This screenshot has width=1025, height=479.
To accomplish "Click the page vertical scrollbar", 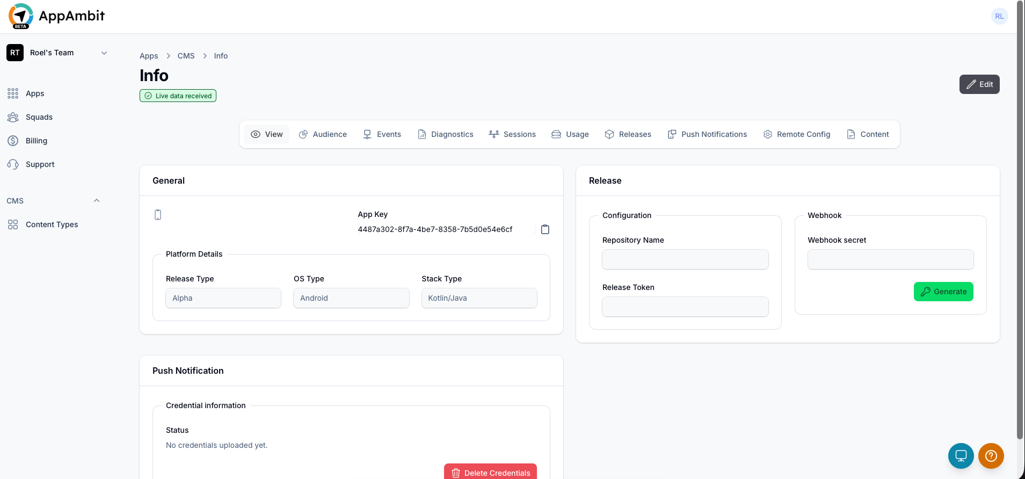I will 1020,220.
